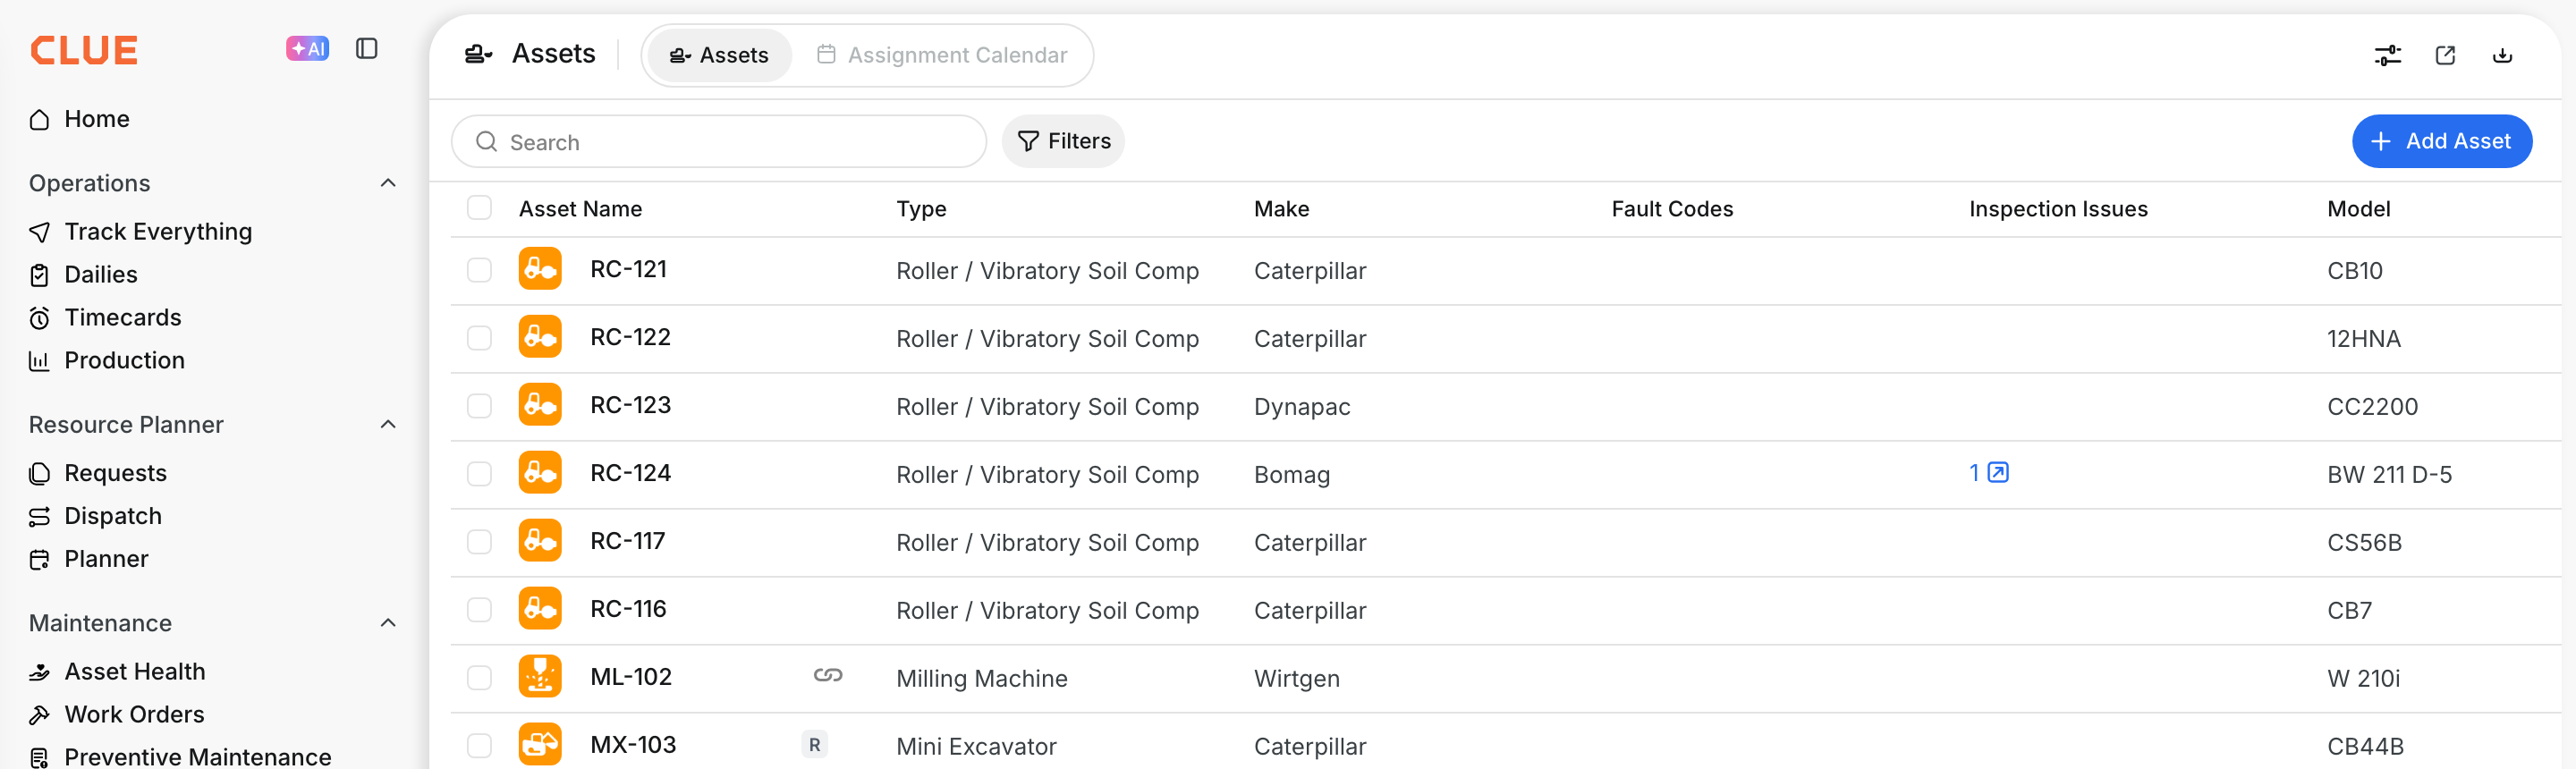2576x769 pixels.
Task: Open the AI assistant badge
Action: pos(307,48)
